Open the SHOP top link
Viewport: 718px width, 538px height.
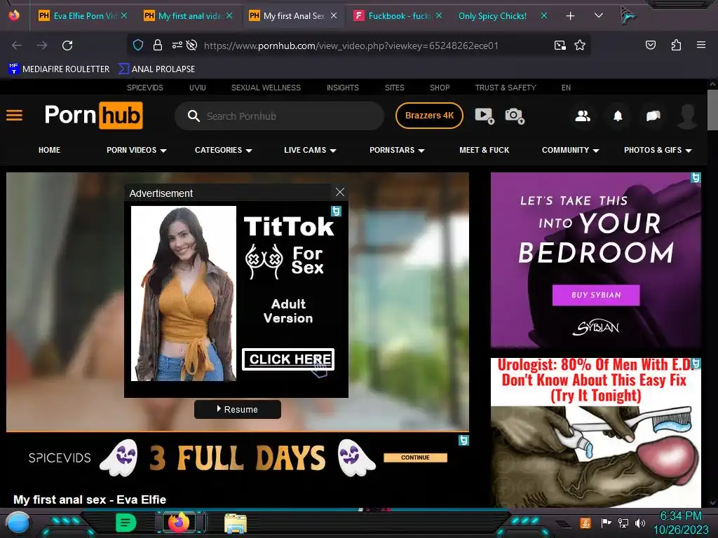pos(440,88)
